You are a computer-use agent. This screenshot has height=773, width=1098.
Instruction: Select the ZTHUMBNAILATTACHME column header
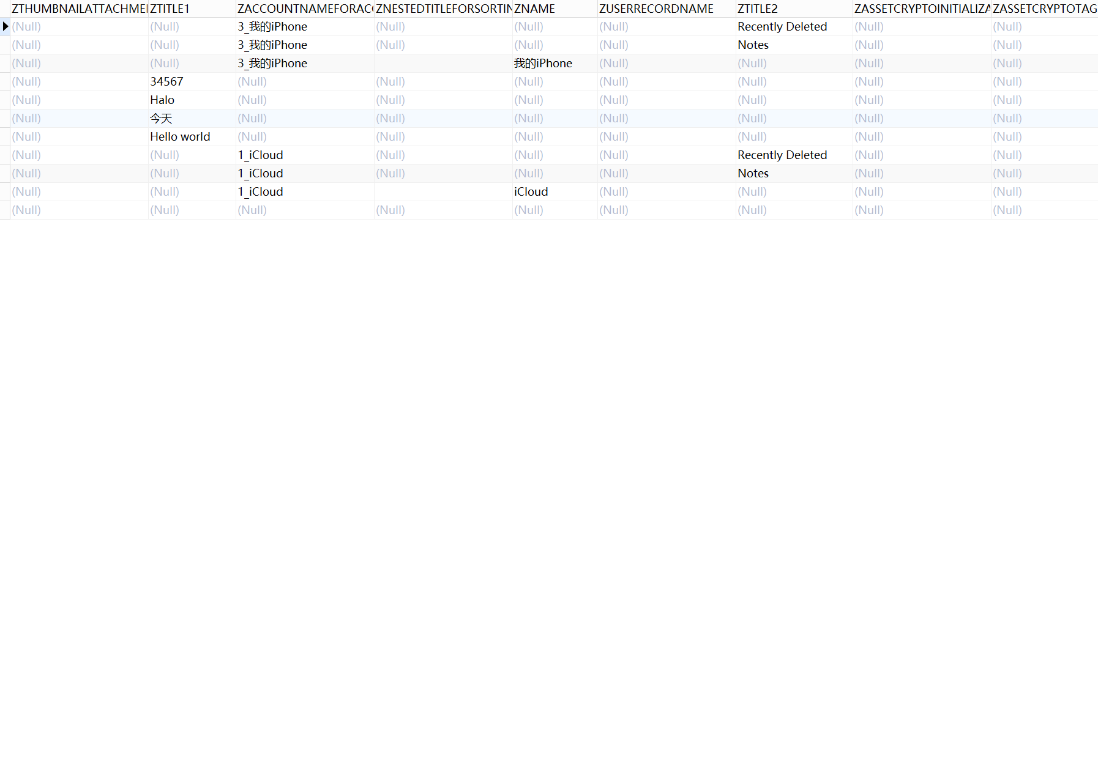(79, 9)
